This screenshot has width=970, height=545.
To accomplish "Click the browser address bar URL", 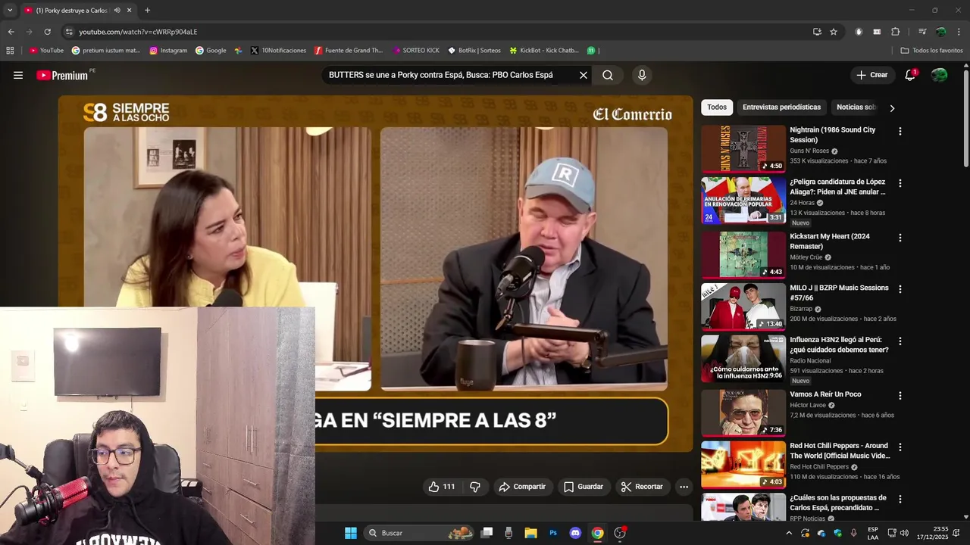I will tap(138, 32).
